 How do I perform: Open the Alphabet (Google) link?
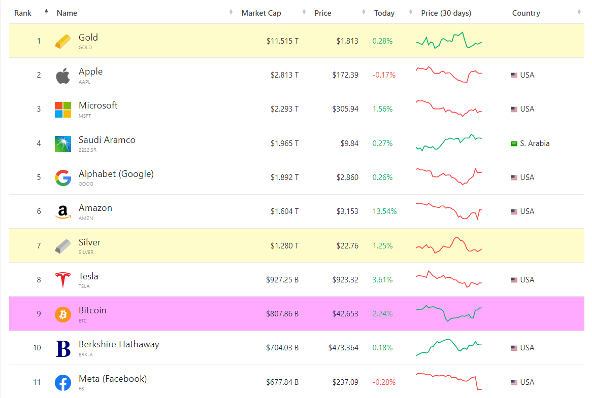pos(116,174)
